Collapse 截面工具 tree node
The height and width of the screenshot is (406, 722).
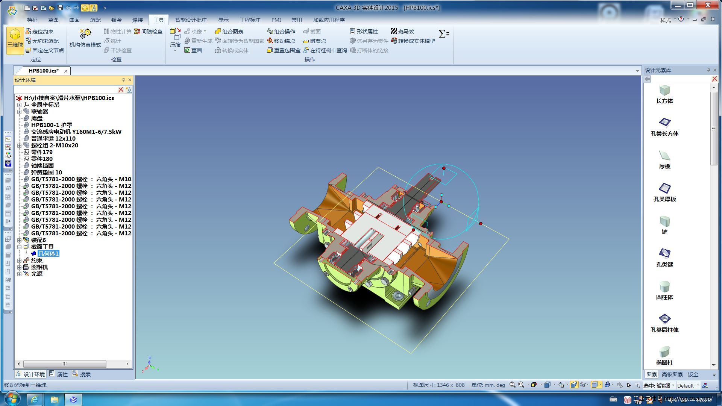(19, 247)
